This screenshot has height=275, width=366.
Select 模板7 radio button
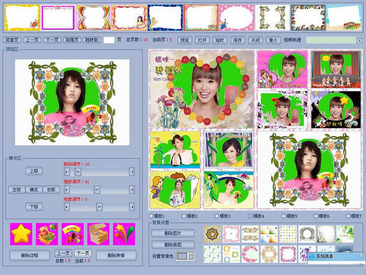[348, 216]
